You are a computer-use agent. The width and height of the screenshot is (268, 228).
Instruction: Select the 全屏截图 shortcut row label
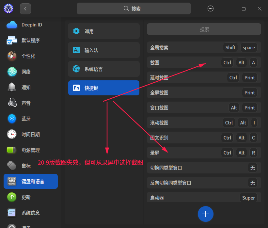tap(159, 93)
